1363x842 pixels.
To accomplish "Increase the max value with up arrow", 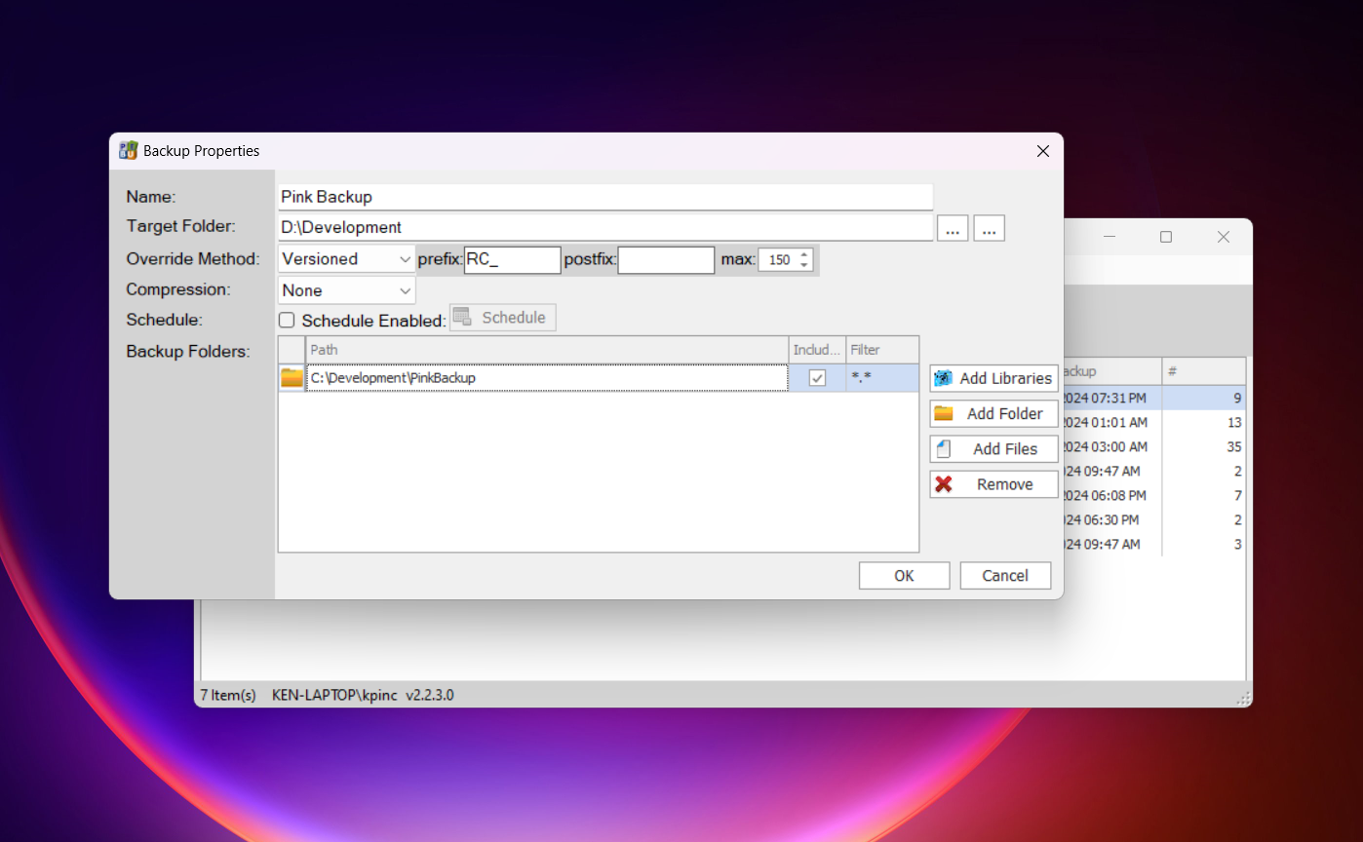I will pos(804,254).
